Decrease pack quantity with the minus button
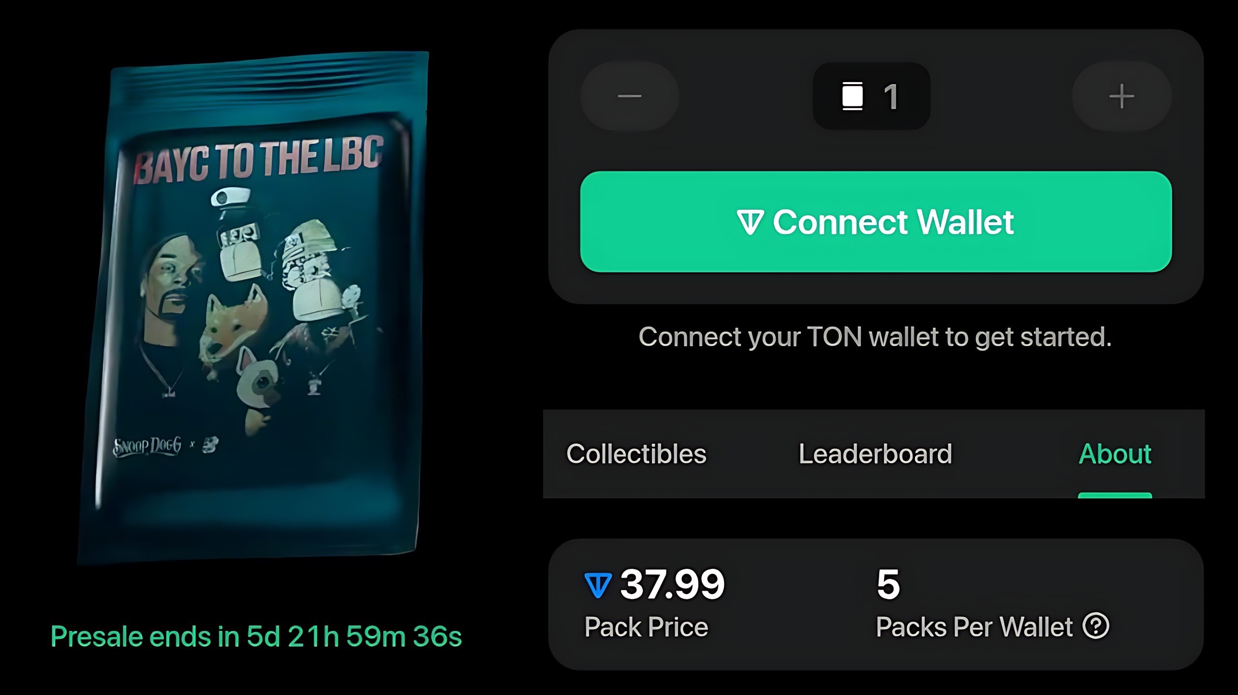This screenshot has width=1238, height=695. [x=630, y=96]
